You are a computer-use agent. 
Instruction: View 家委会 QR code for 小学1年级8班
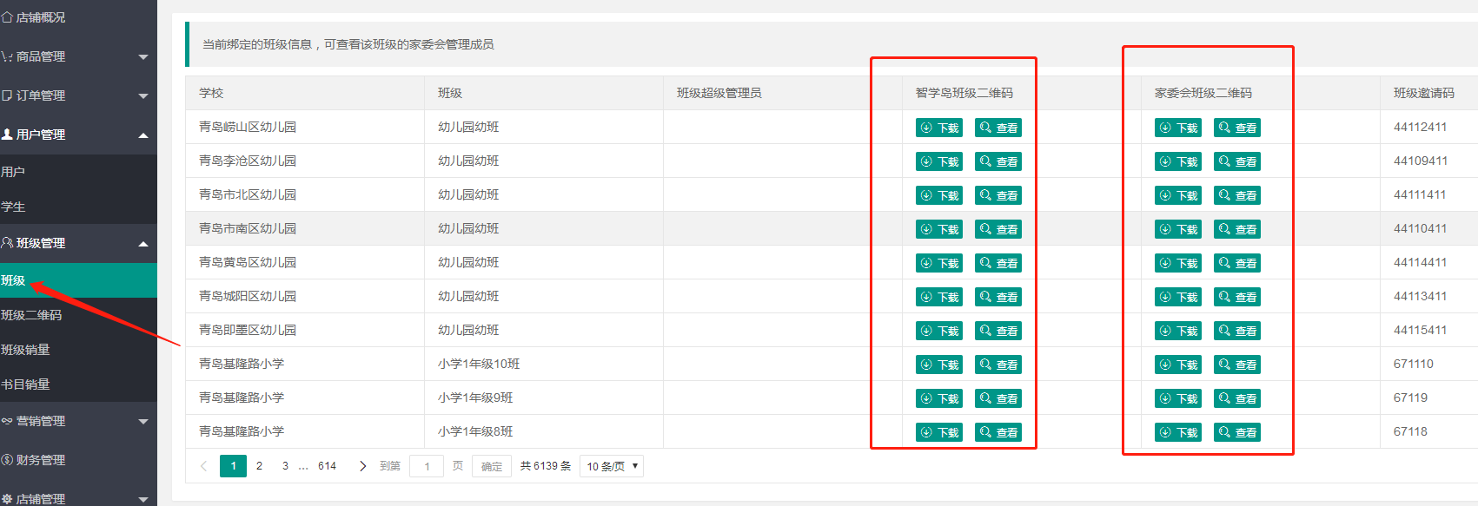point(1236,432)
